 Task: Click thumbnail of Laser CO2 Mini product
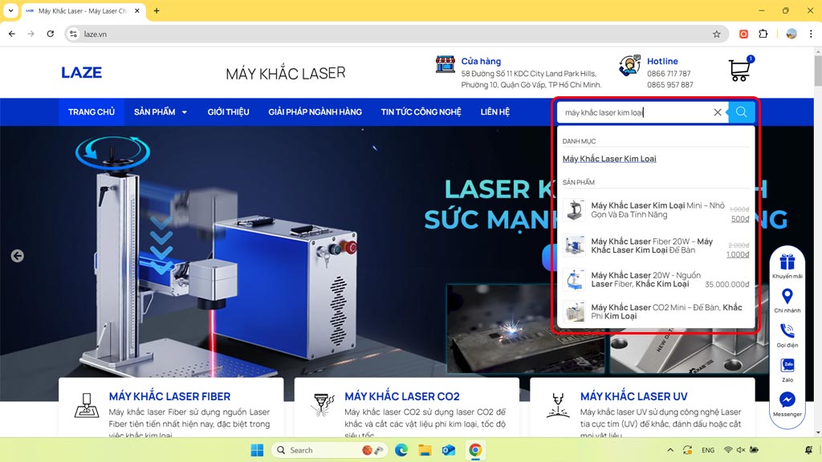574,312
